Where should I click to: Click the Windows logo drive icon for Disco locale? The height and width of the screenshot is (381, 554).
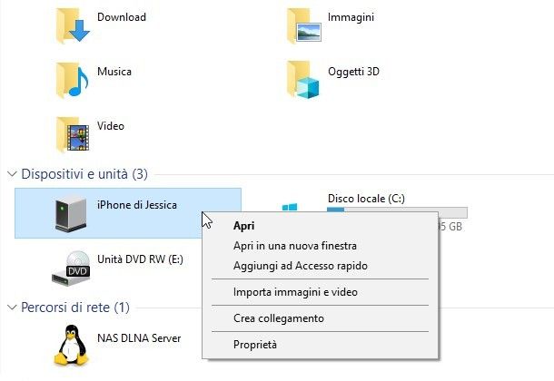tap(290, 207)
